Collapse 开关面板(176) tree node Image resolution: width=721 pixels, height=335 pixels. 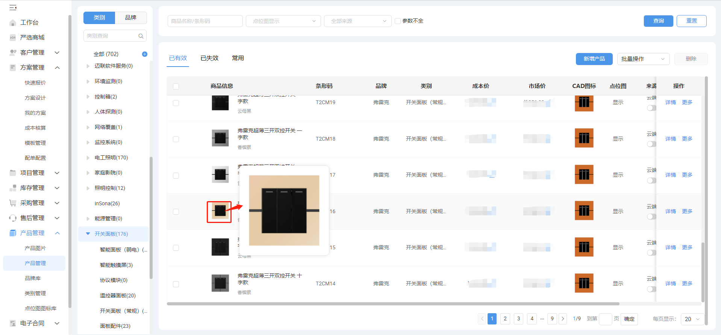(x=88, y=234)
